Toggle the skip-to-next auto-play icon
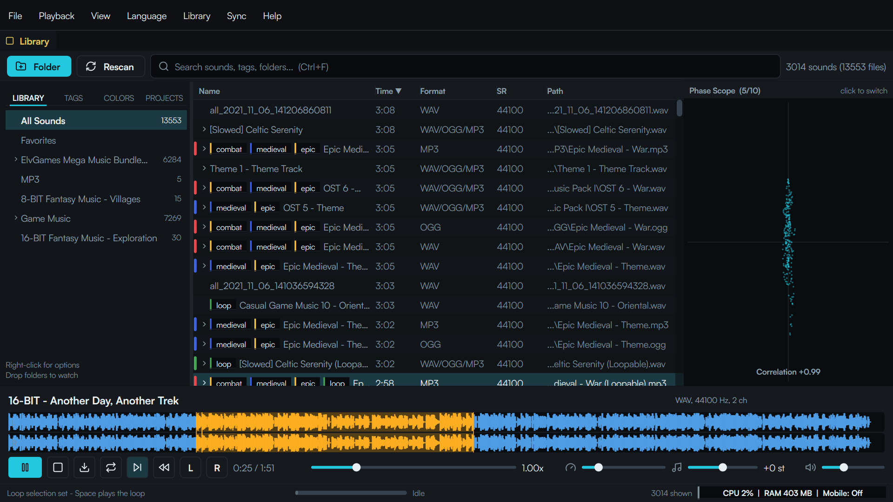 tap(137, 468)
